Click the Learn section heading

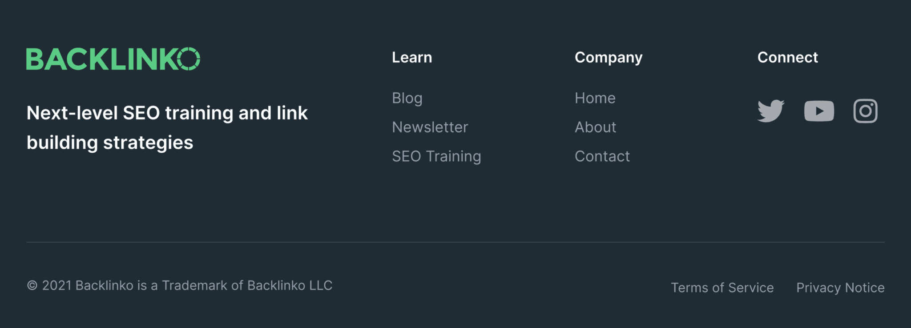click(x=411, y=57)
